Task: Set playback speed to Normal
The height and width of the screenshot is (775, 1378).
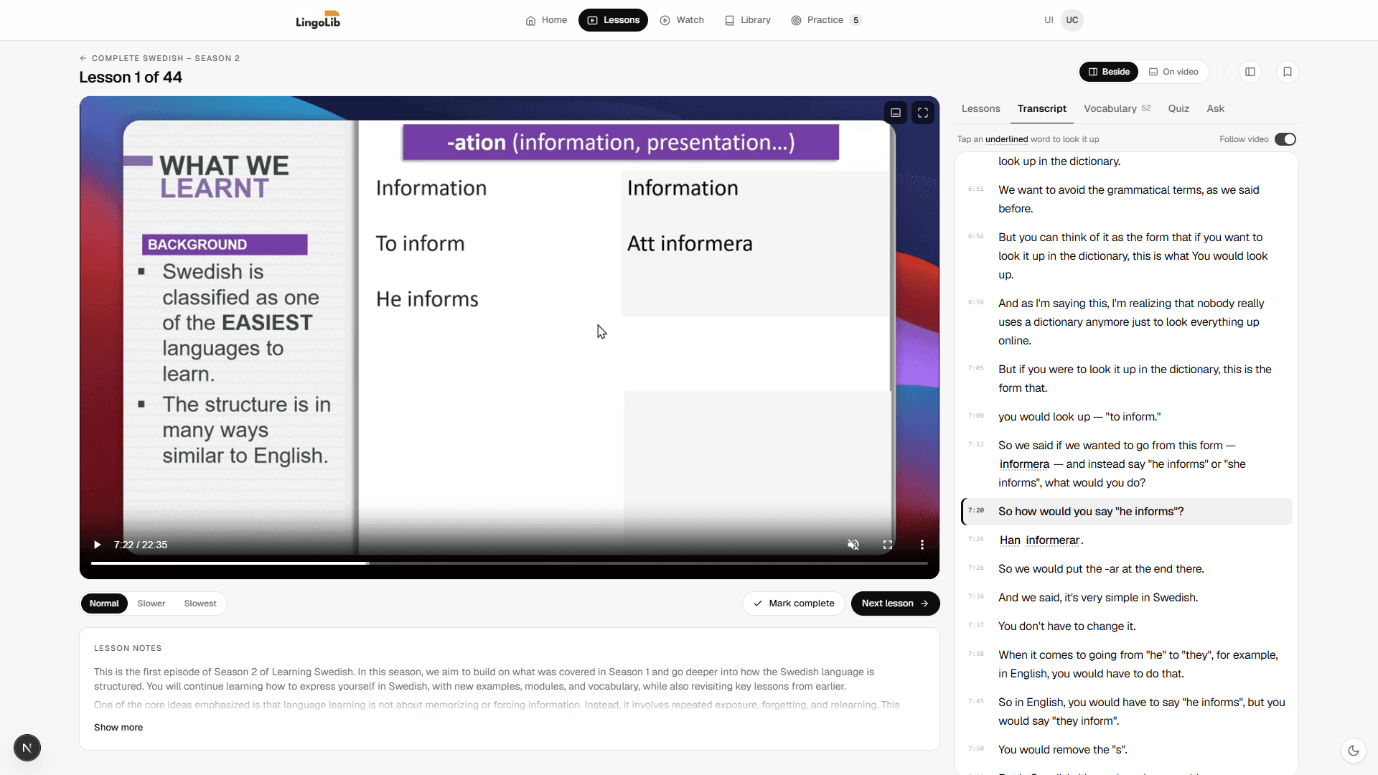Action: click(x=104, y=603)
